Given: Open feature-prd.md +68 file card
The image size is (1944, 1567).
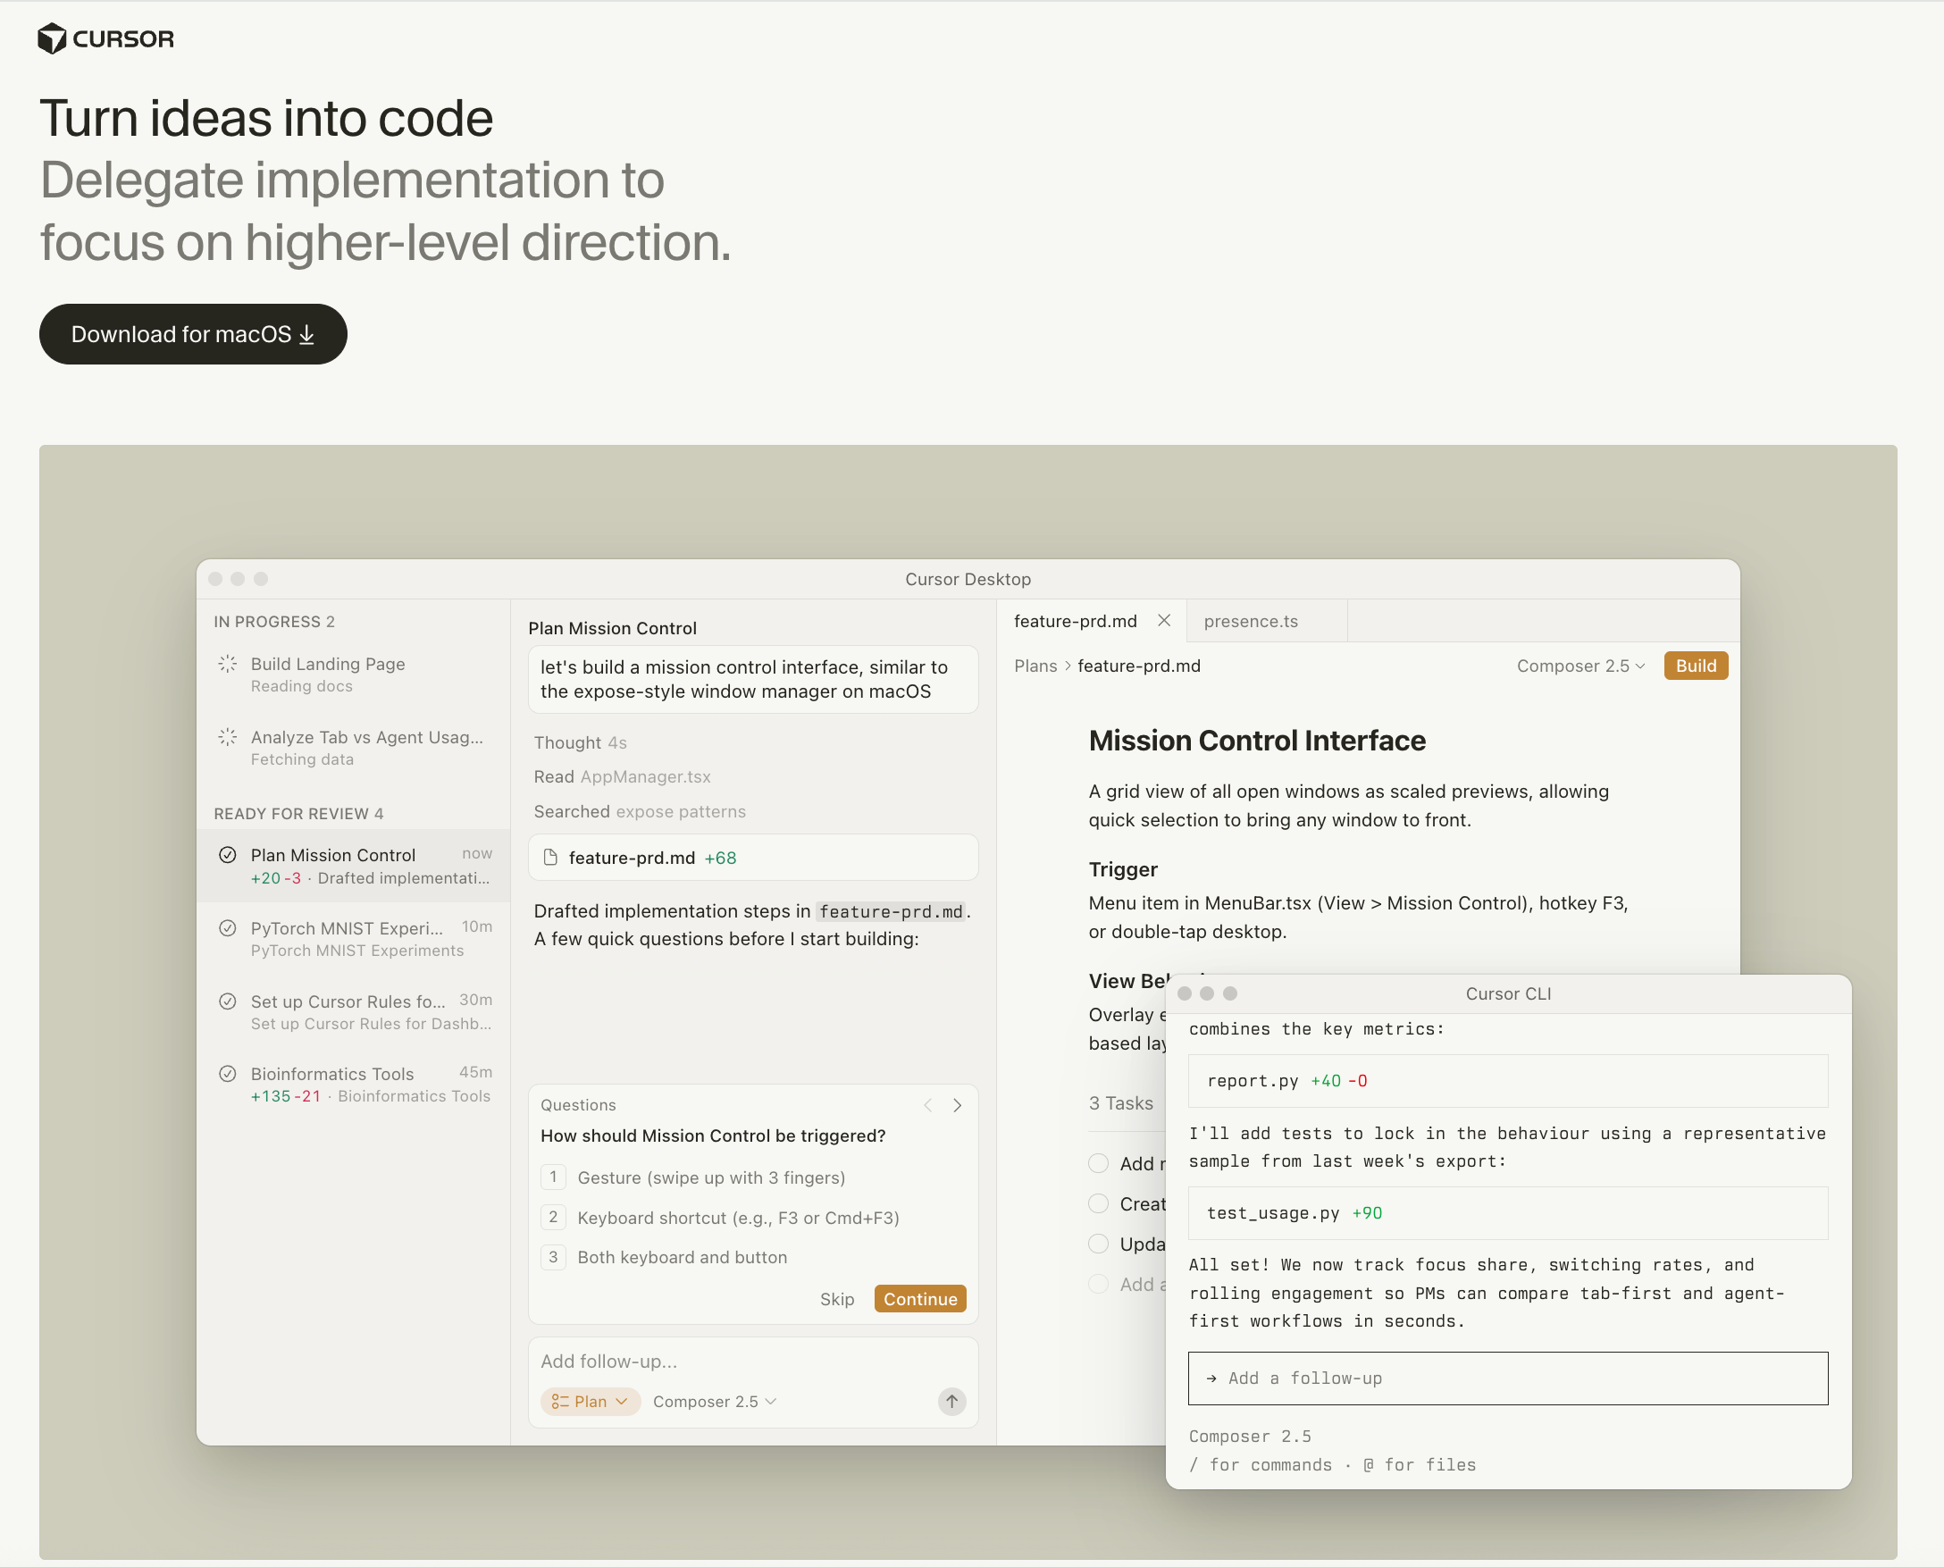Looking at the screenshot, I should click(753, 858).
